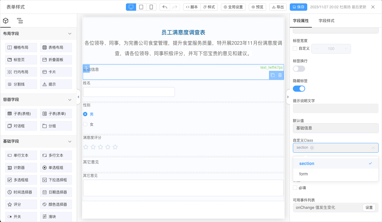382x222 pixels.
Task: Click the 提示说明文字 input field
Action: tap(335, 108)
